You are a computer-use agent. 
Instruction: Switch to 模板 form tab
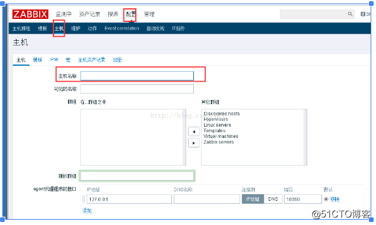[x=37, y=60]
